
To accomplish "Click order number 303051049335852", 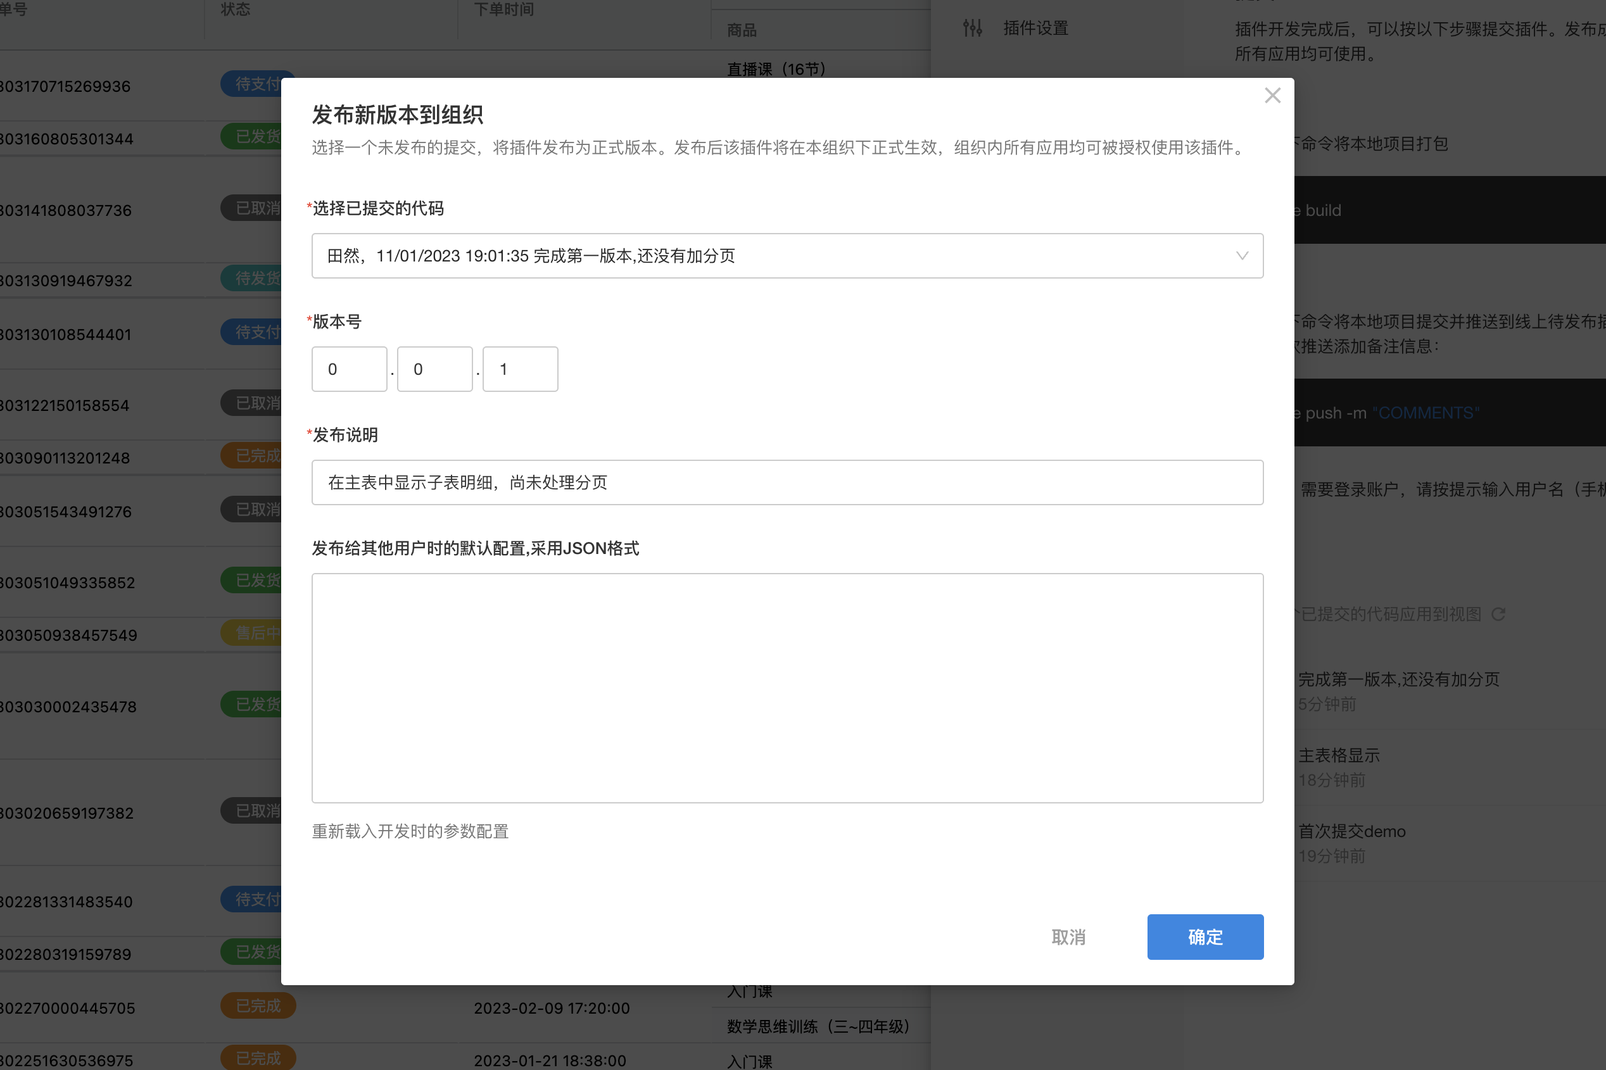I will 68,582.
